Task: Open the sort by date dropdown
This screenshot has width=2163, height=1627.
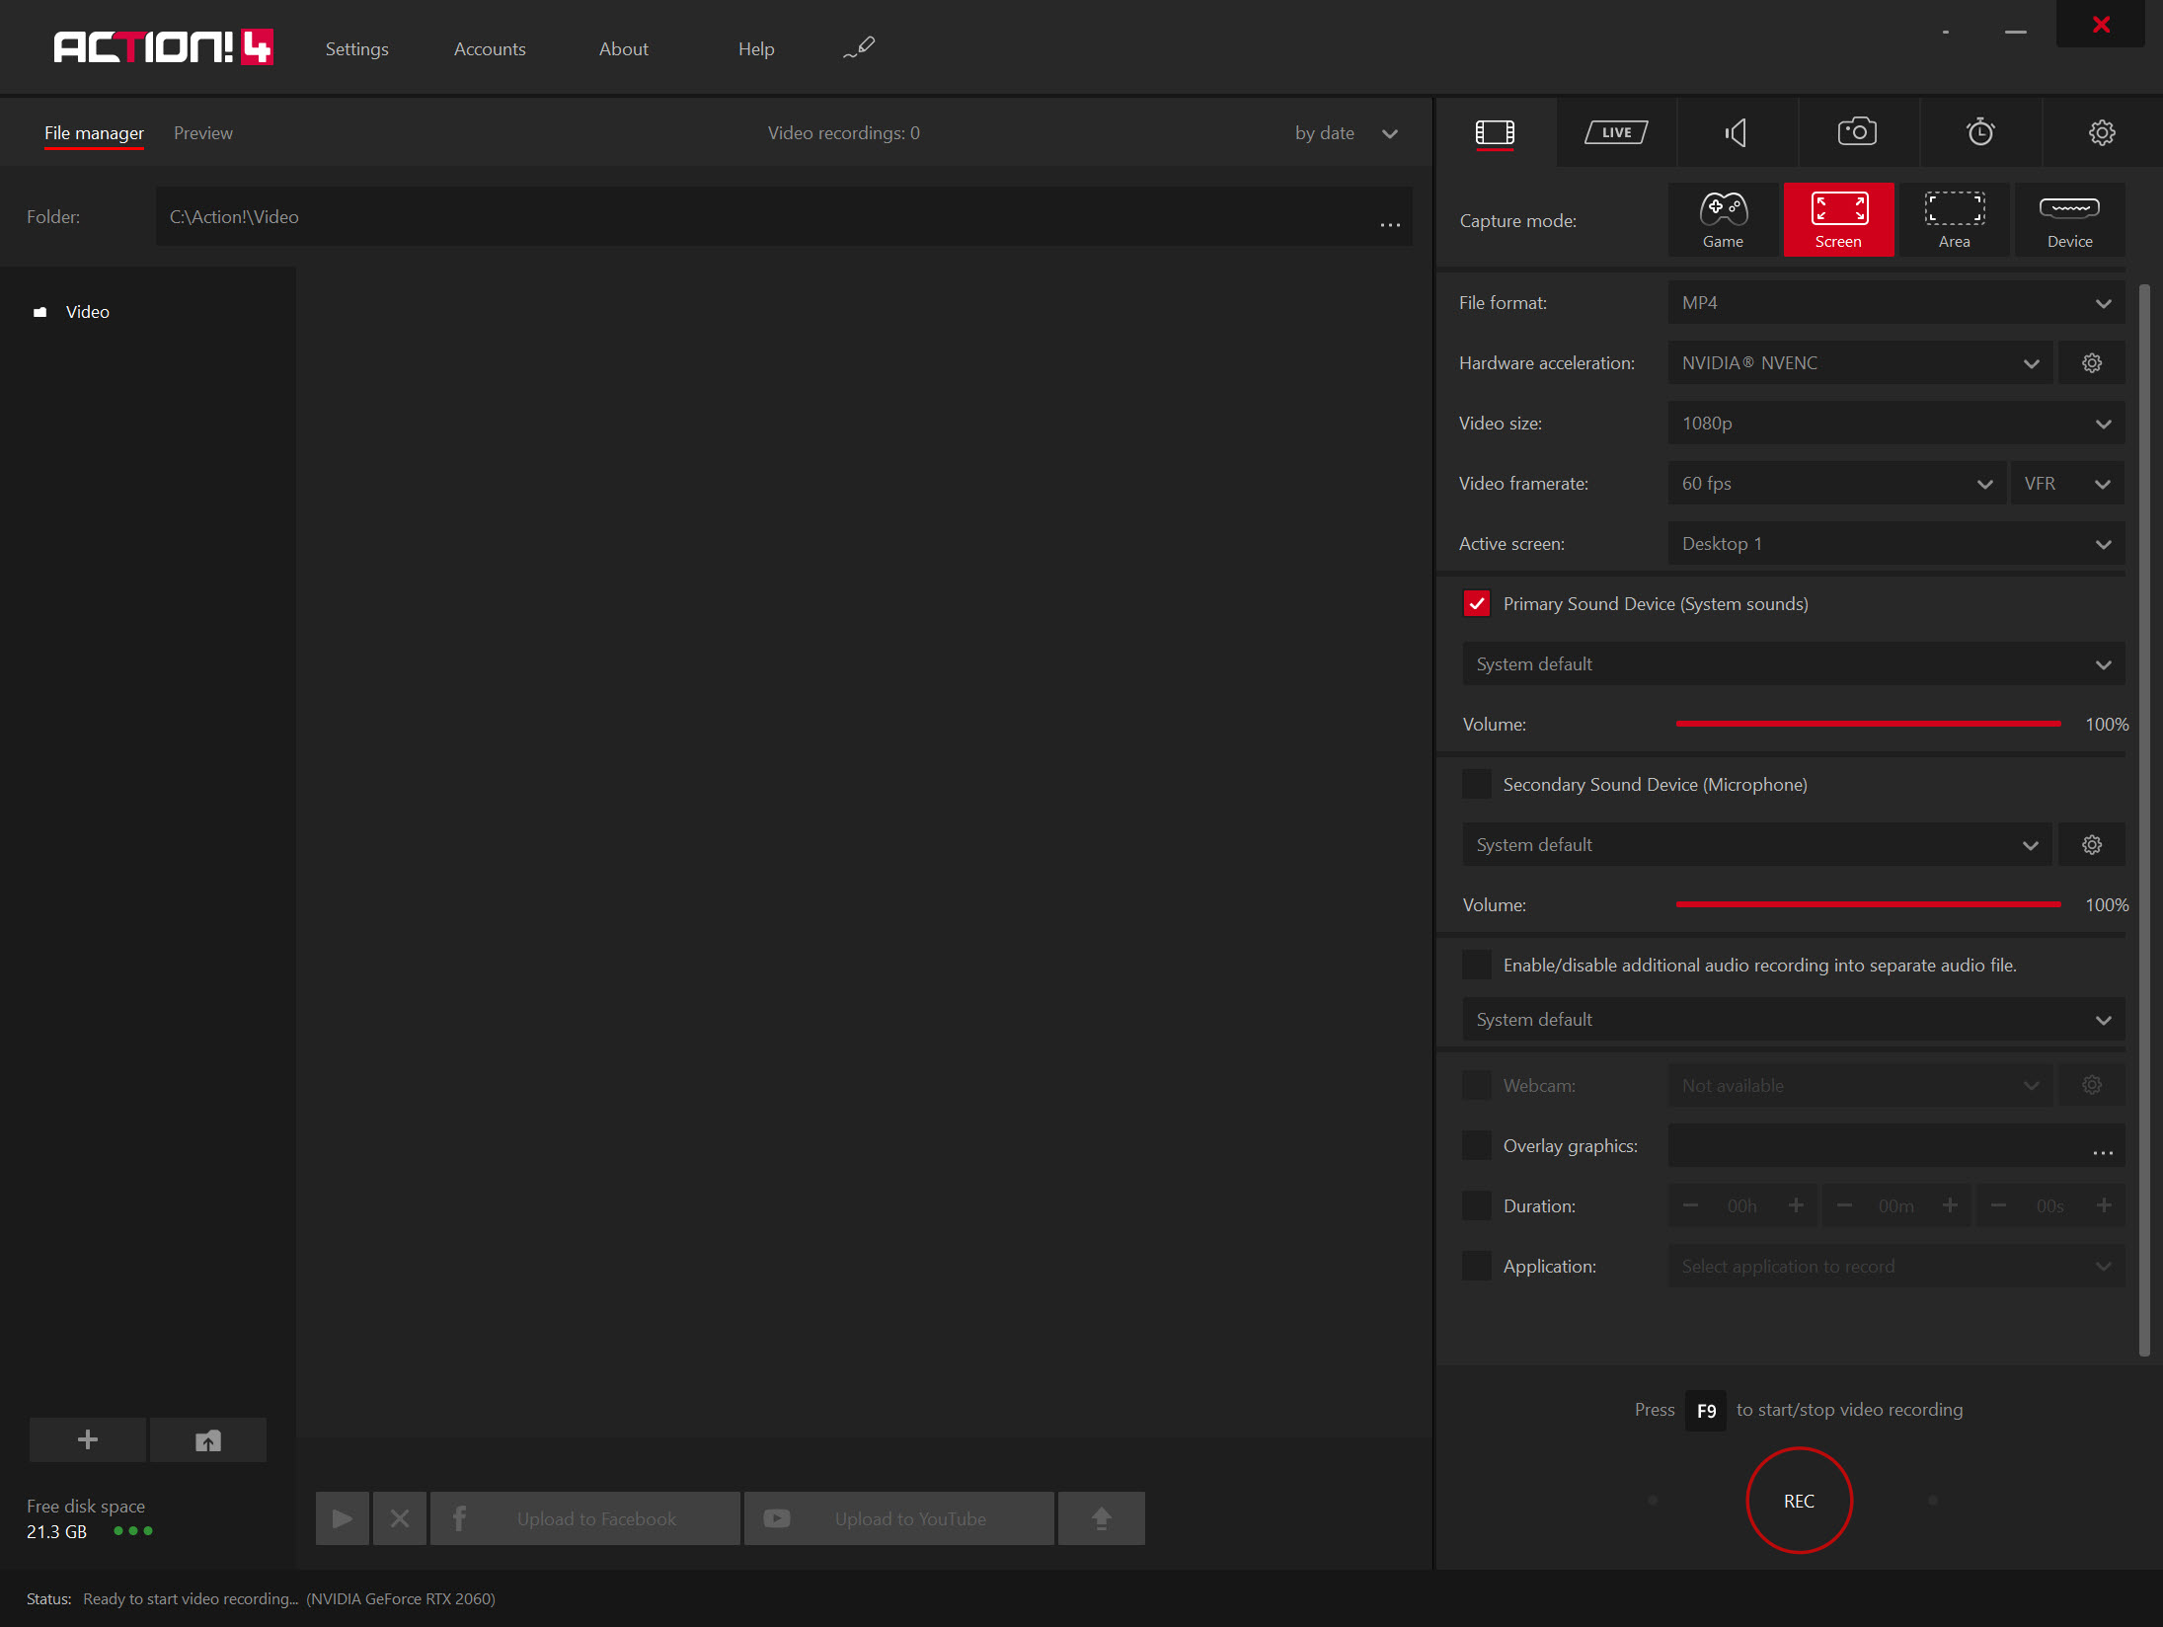Action: click(x=1347, y=133)
